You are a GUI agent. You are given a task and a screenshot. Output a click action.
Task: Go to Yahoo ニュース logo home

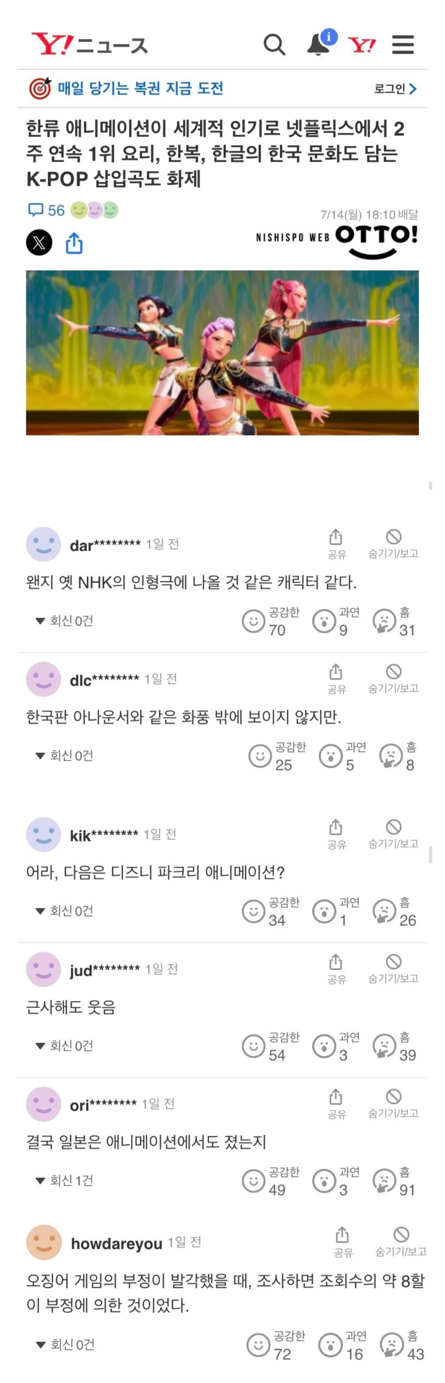coord(89,44)
